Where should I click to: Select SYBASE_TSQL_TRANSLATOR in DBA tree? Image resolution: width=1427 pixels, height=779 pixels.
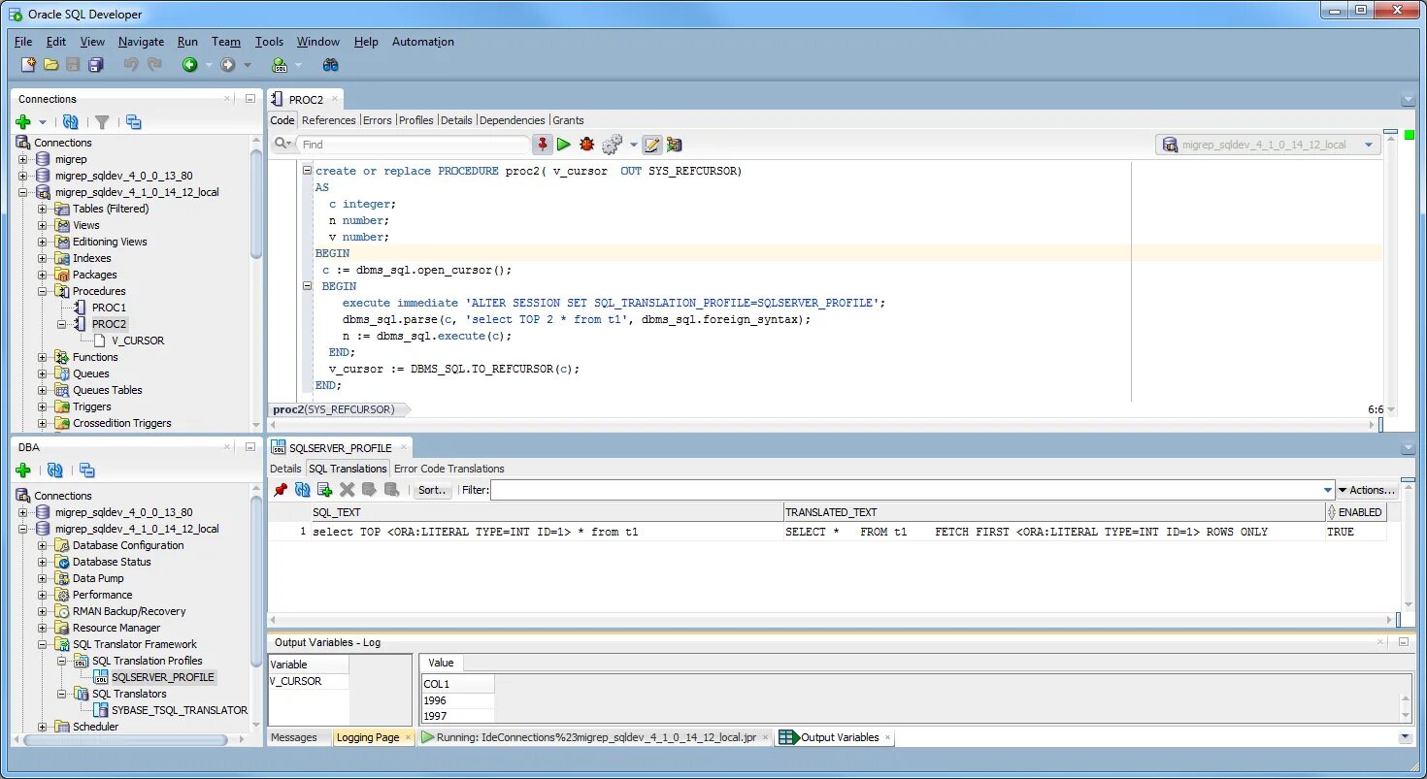[x=180, y=710]
